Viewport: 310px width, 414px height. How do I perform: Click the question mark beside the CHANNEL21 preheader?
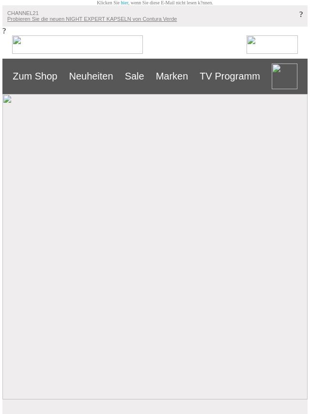(x=301, y=15)
